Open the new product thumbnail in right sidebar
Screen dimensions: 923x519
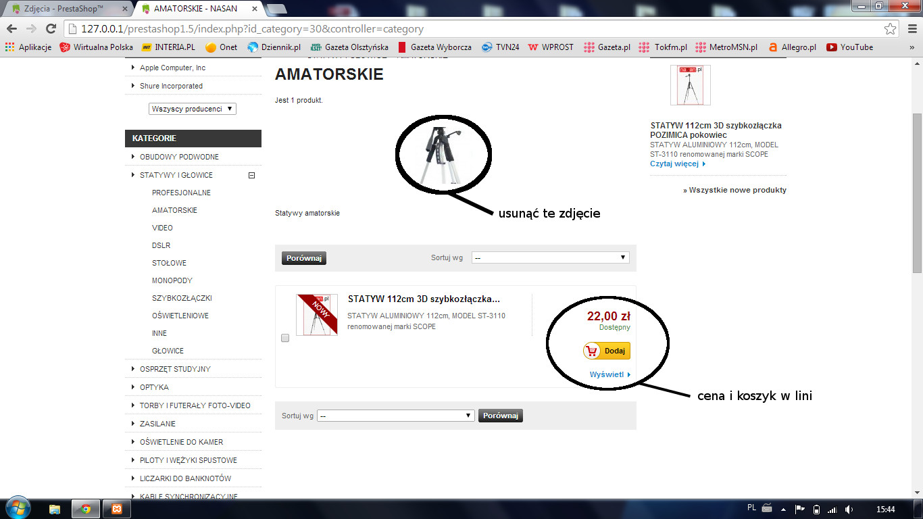(691, 85)
